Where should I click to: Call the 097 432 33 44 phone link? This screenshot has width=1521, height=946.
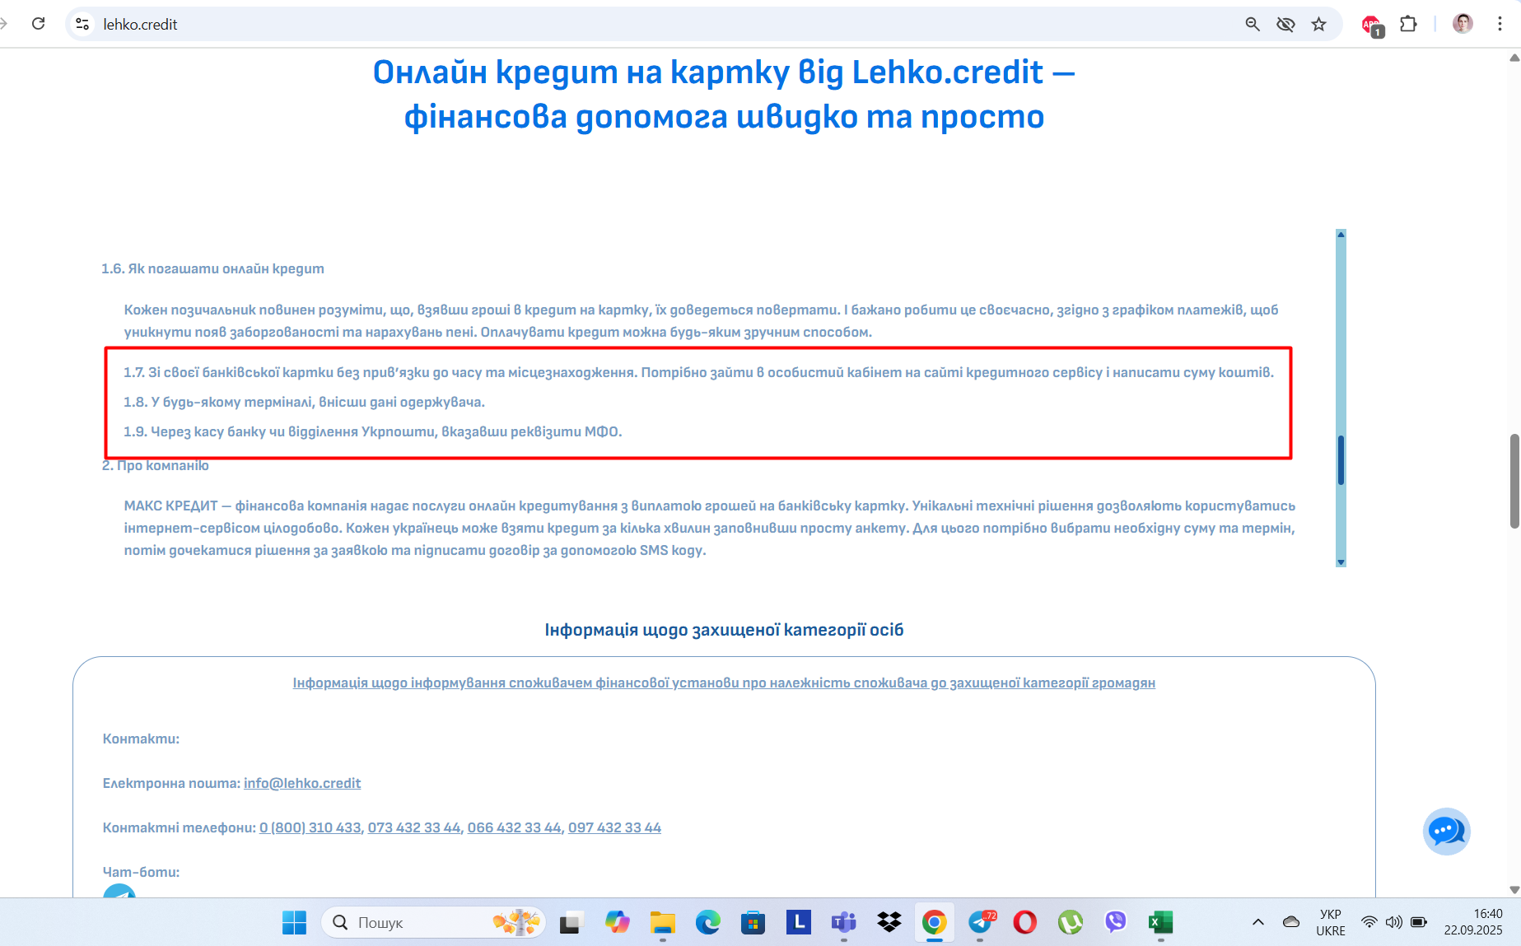coord(615,827)
